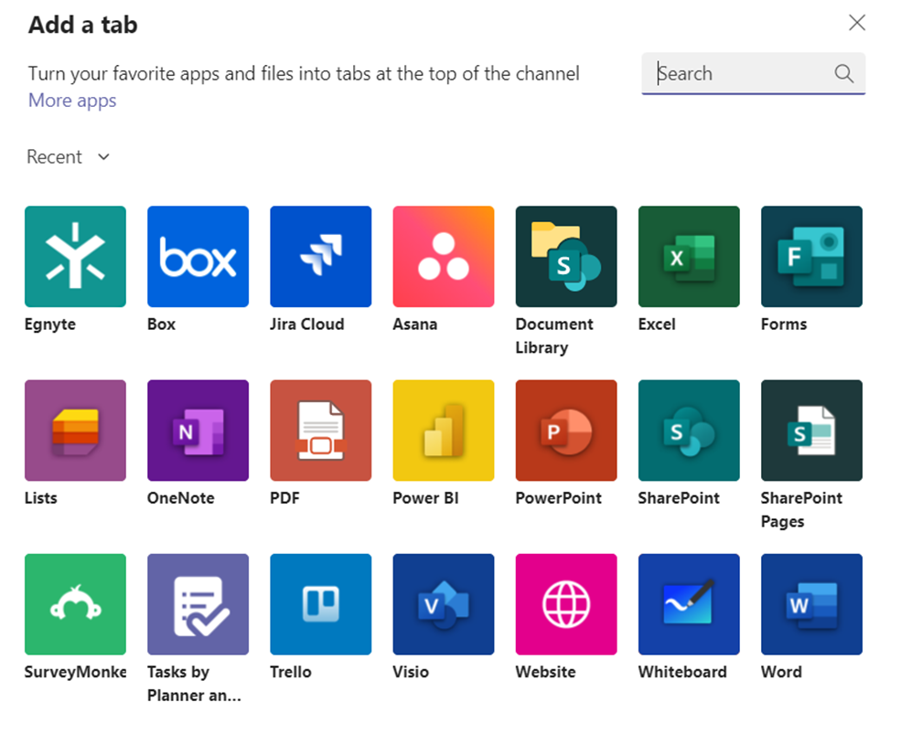Close the Add a tab dialog
The height and width of the screenshot is (734, 901).
(x=856, y=23)
